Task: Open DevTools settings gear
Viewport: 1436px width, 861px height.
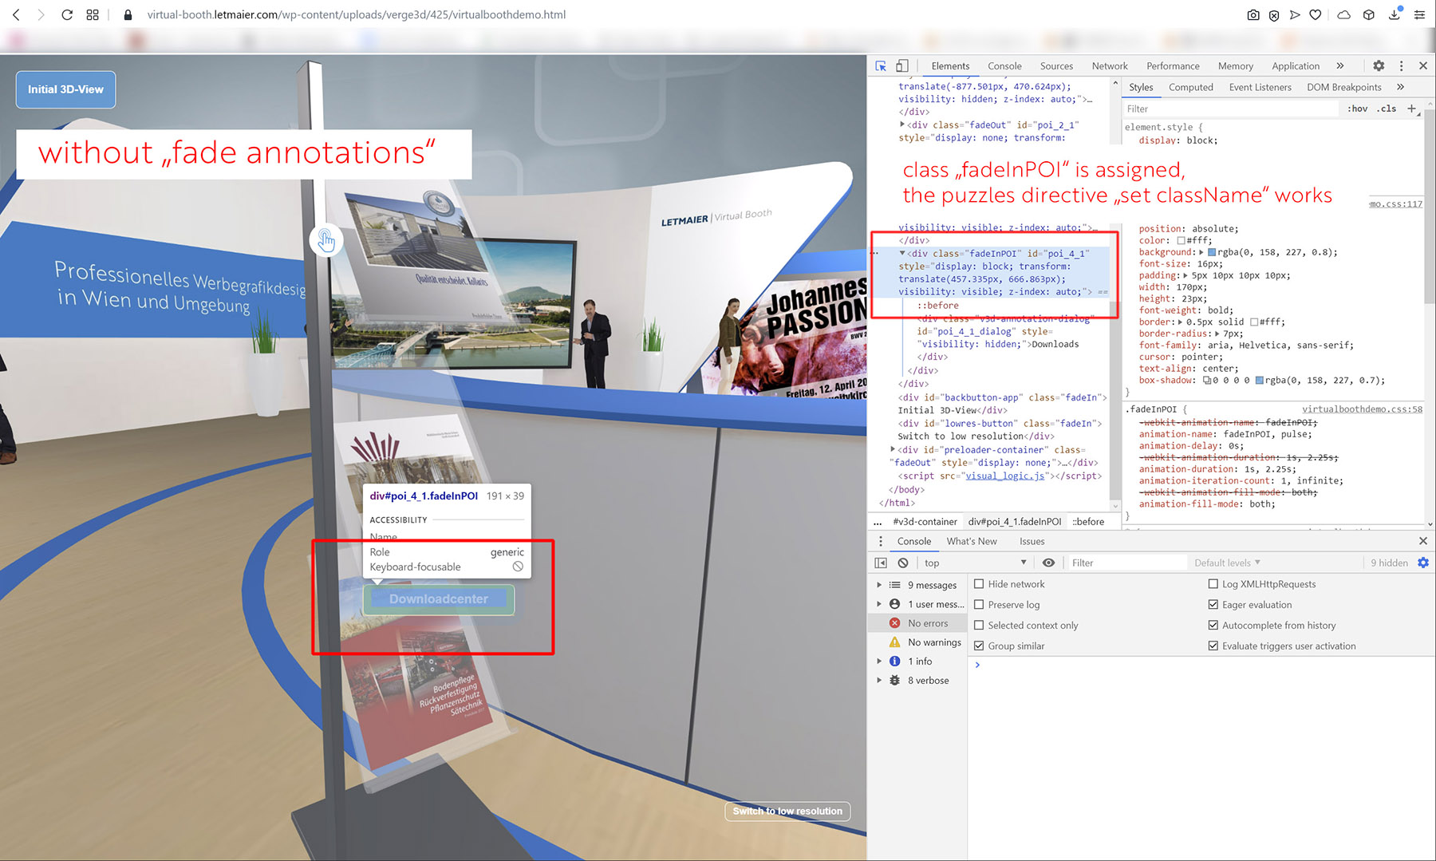Action: [1379, 66]
